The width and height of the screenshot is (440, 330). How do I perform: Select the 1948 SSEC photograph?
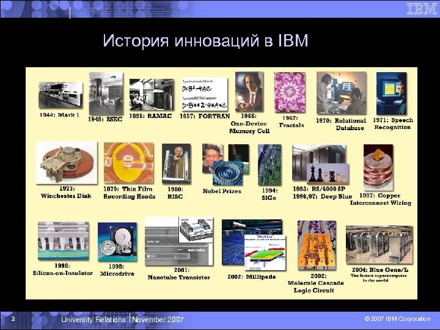(106, 94)
